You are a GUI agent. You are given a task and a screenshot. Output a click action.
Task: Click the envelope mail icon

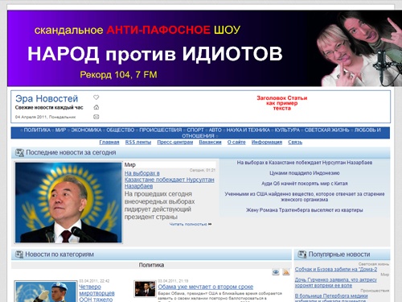(96, 117)
